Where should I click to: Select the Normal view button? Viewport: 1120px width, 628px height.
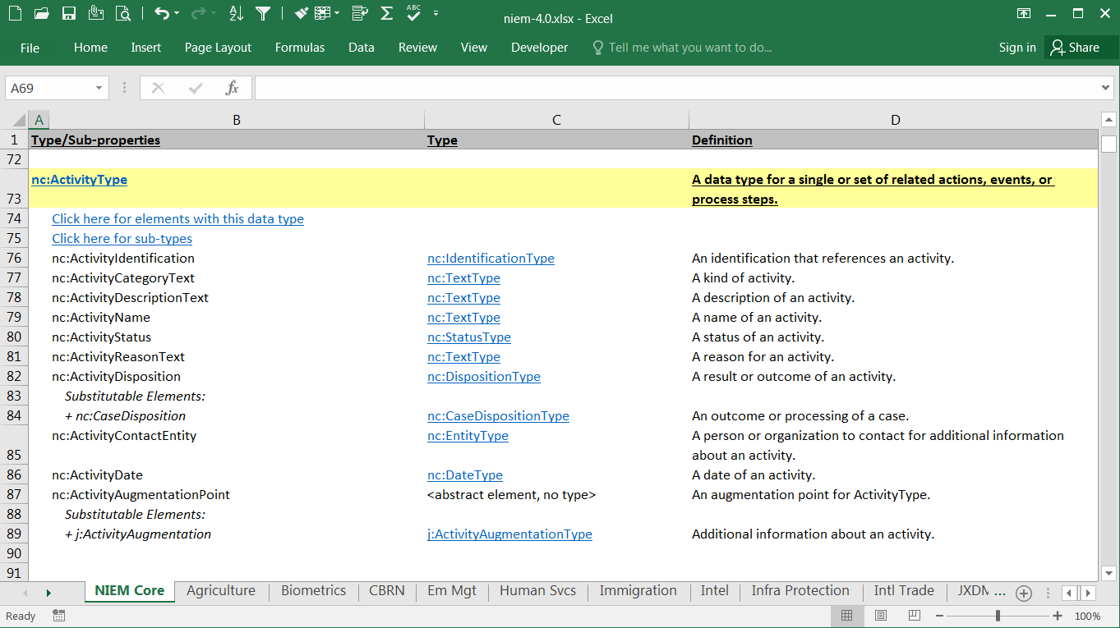[846, 616]
